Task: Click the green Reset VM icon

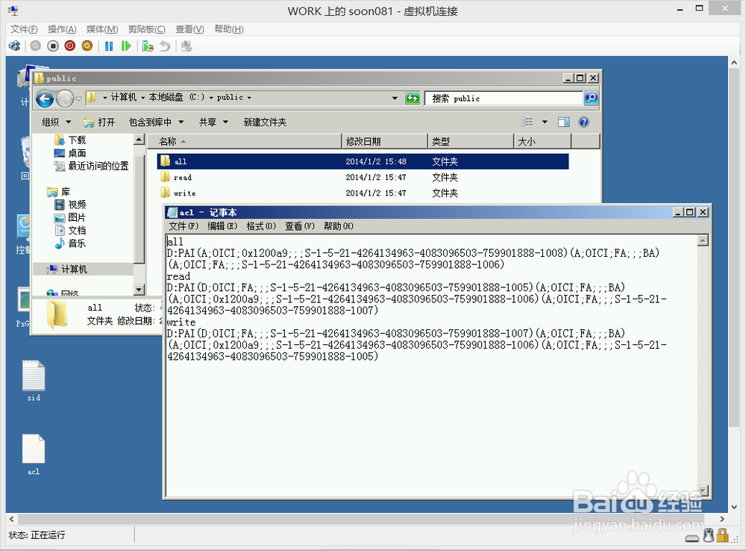Action: (x=126, y=46)
